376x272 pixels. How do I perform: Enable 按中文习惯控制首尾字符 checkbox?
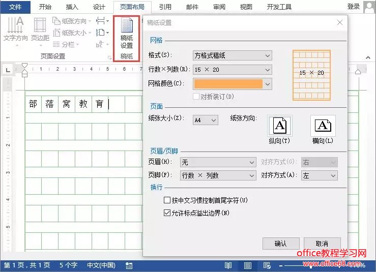(167, 200)
